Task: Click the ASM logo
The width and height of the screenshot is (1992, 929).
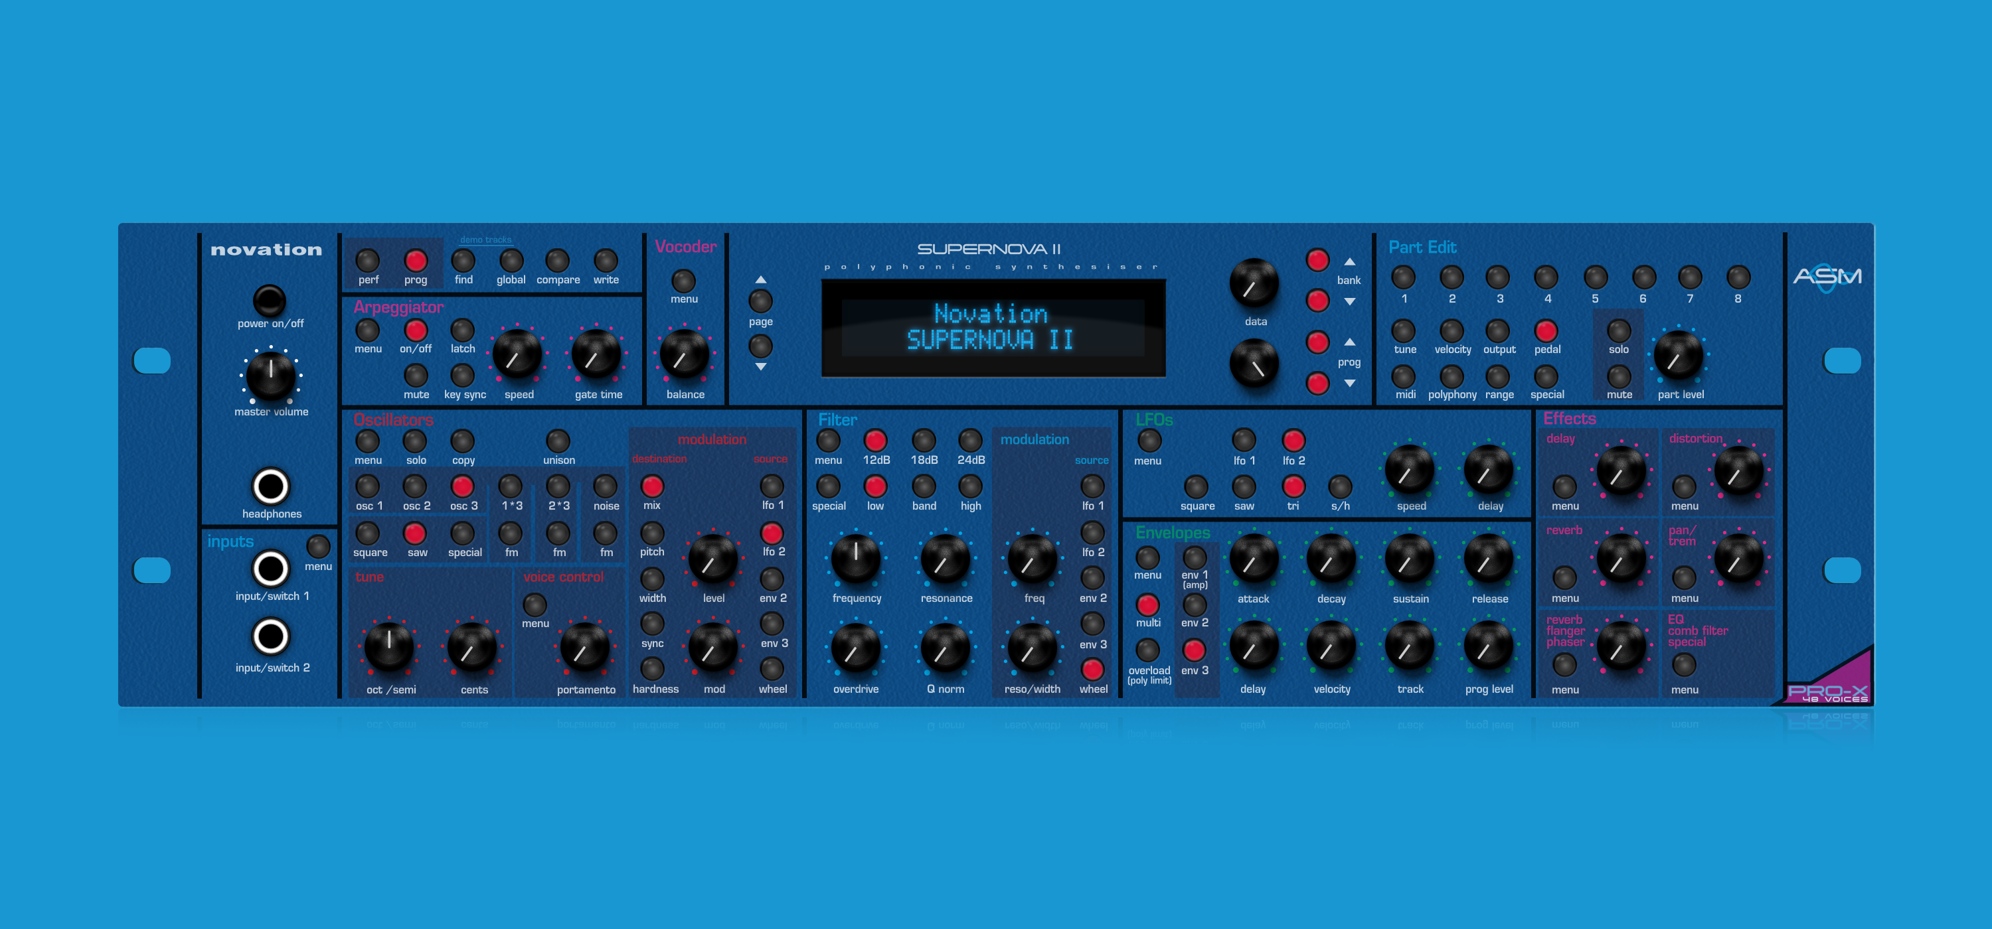Action: coord(1827,277)
